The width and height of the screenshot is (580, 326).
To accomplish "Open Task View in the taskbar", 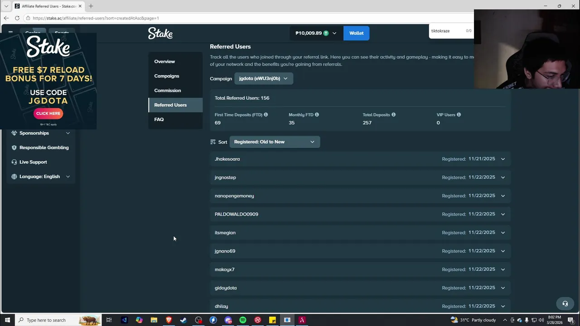I will click(109, 320).
